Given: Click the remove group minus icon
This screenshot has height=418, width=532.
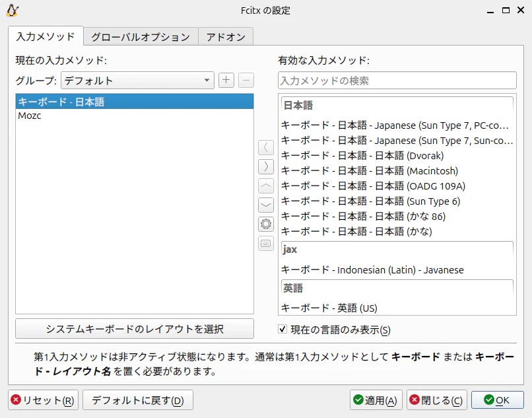Looking at the screenshot, I should [246, 81].
